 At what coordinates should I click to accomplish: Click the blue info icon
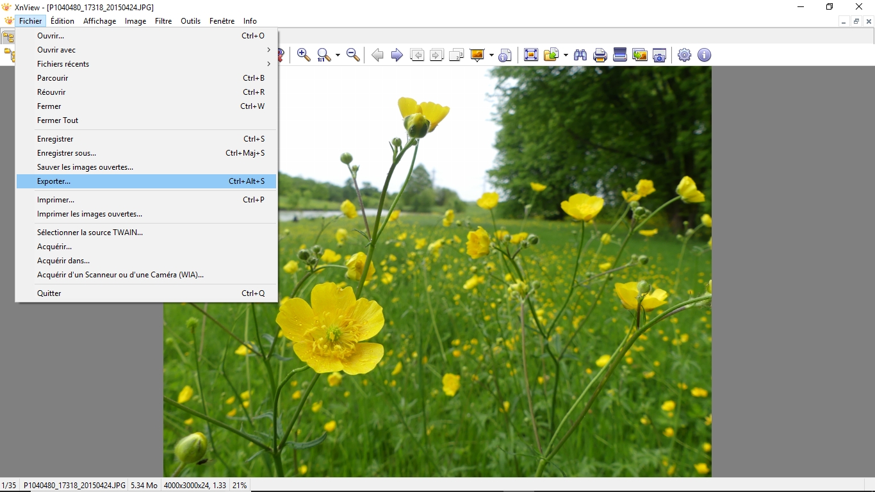pos(704,55)
